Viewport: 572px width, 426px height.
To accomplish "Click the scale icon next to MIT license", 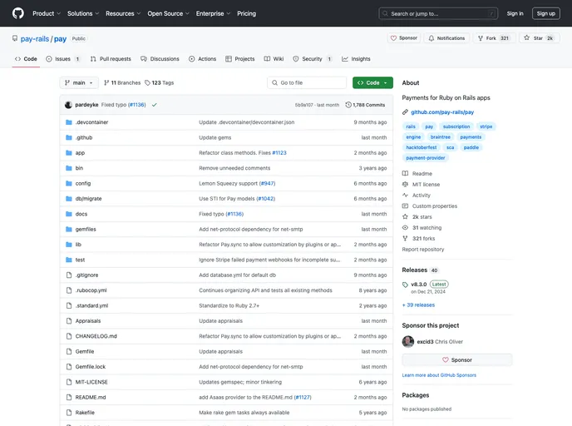I will pyautogui.click(x=405, y=185).
